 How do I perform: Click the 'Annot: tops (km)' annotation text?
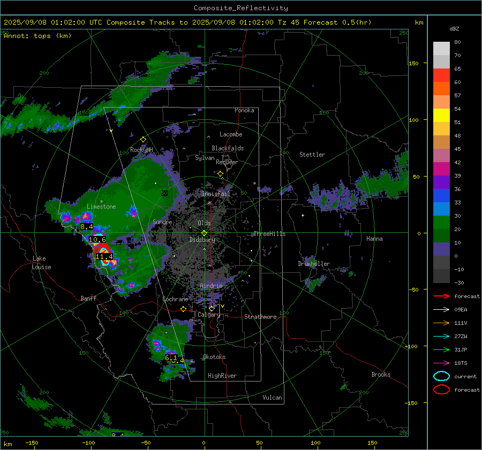(x=37, y=36)
